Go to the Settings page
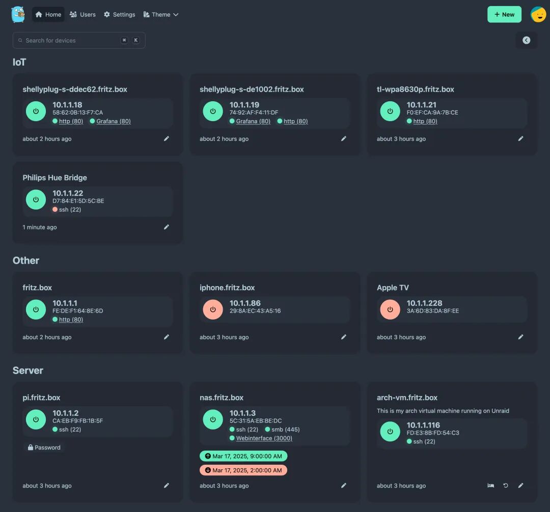 pos(120,15)
